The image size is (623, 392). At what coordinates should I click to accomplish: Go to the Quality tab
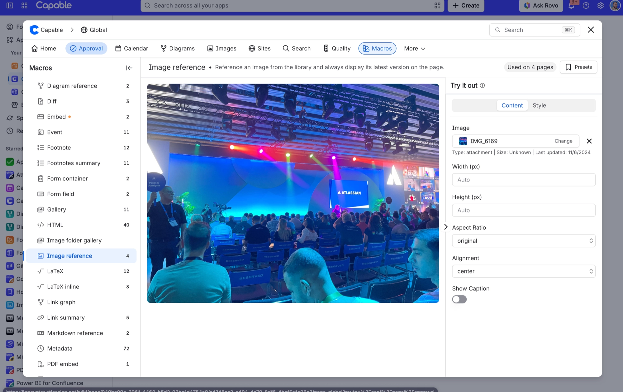(337, 48)
